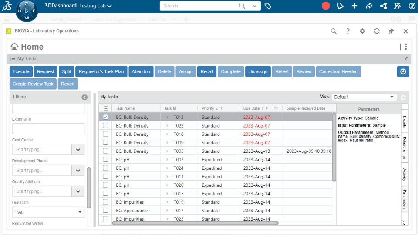
Task: Open the Due Date filter dropdown
Action: click(48, 212)
